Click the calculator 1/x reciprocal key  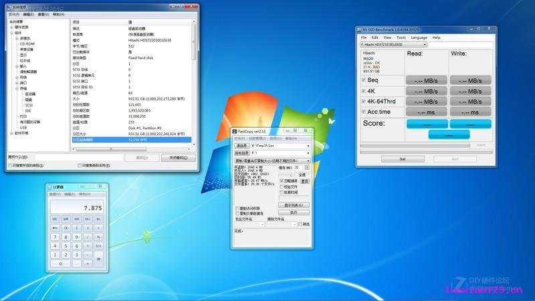click(98, 245)
